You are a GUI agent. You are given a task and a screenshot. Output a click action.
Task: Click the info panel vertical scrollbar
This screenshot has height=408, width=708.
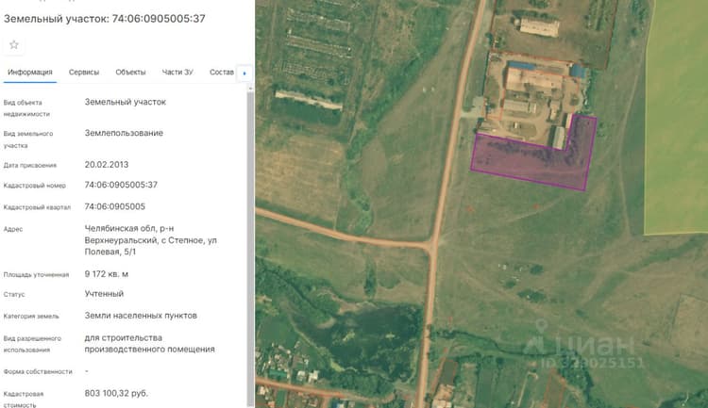point(250,247)
